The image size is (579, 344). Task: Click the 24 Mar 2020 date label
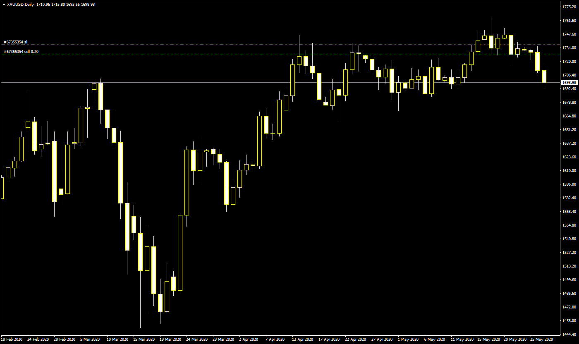coord(197,339)
